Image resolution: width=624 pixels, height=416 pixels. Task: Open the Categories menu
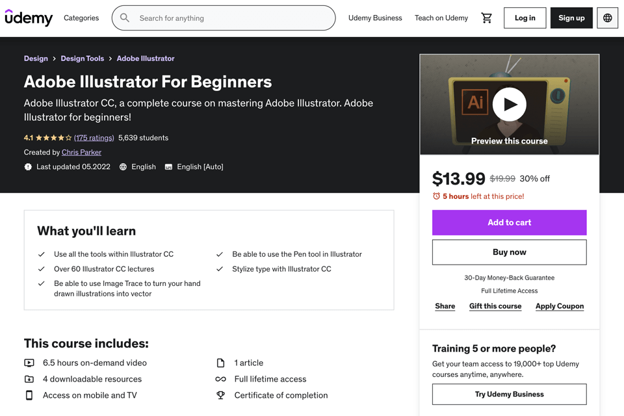tap(81, 18)
